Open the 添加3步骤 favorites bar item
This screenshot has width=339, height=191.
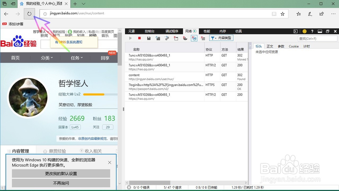(x=13, y=24)
